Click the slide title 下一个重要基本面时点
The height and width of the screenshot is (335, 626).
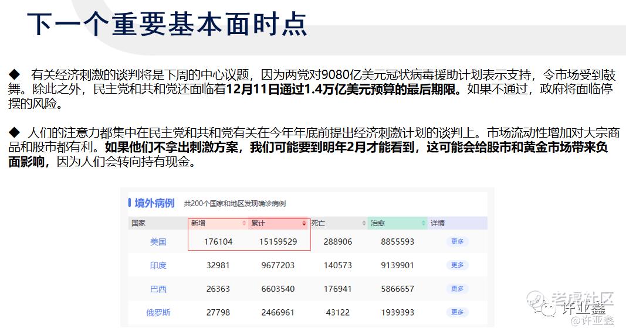click(167, 24)
